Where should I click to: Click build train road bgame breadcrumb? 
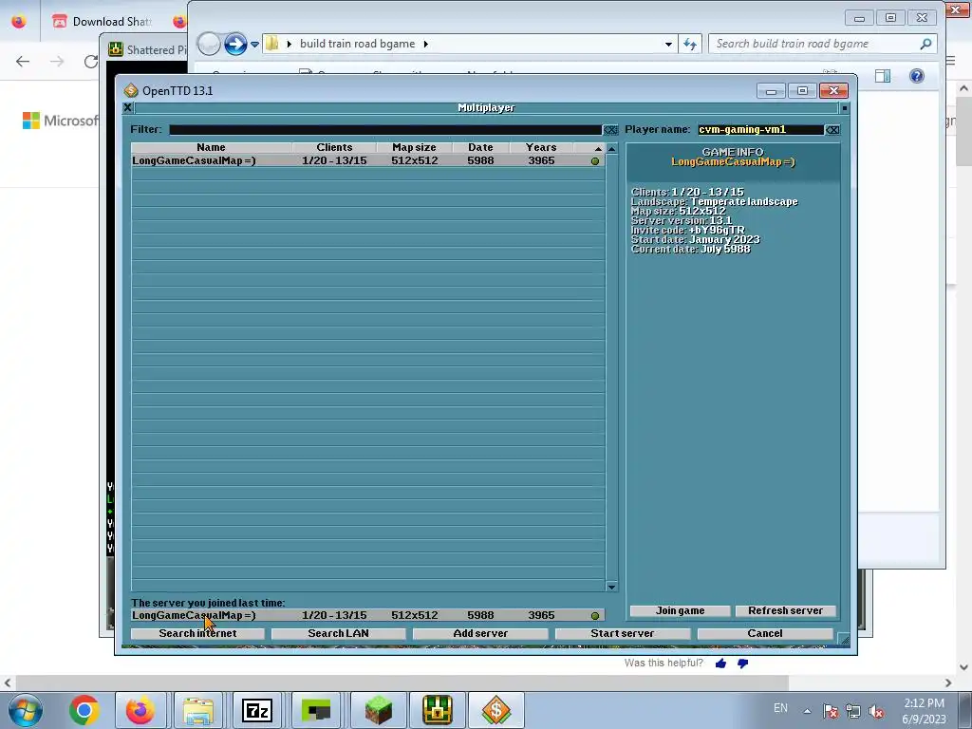tap(357, 44)
